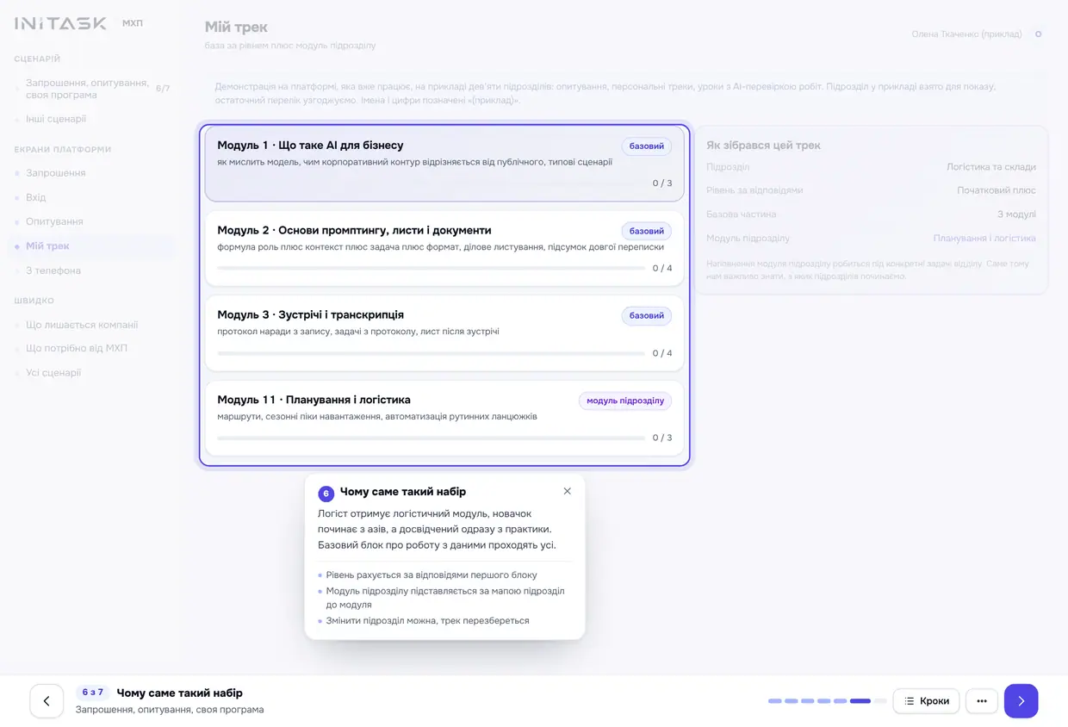Click the progress bar of Модуль 2
The height and width of the screenshot is (727, 1068).
tap(431, 268)
